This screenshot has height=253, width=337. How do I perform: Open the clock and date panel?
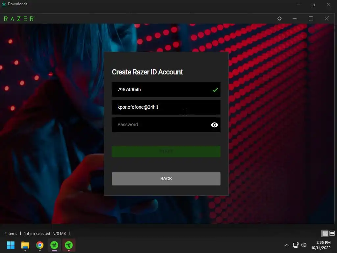click(321, 245)
